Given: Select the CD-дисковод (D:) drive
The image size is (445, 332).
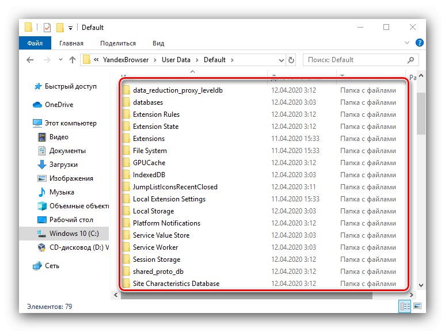Looking at the screenshot, I should pos(73,247).
